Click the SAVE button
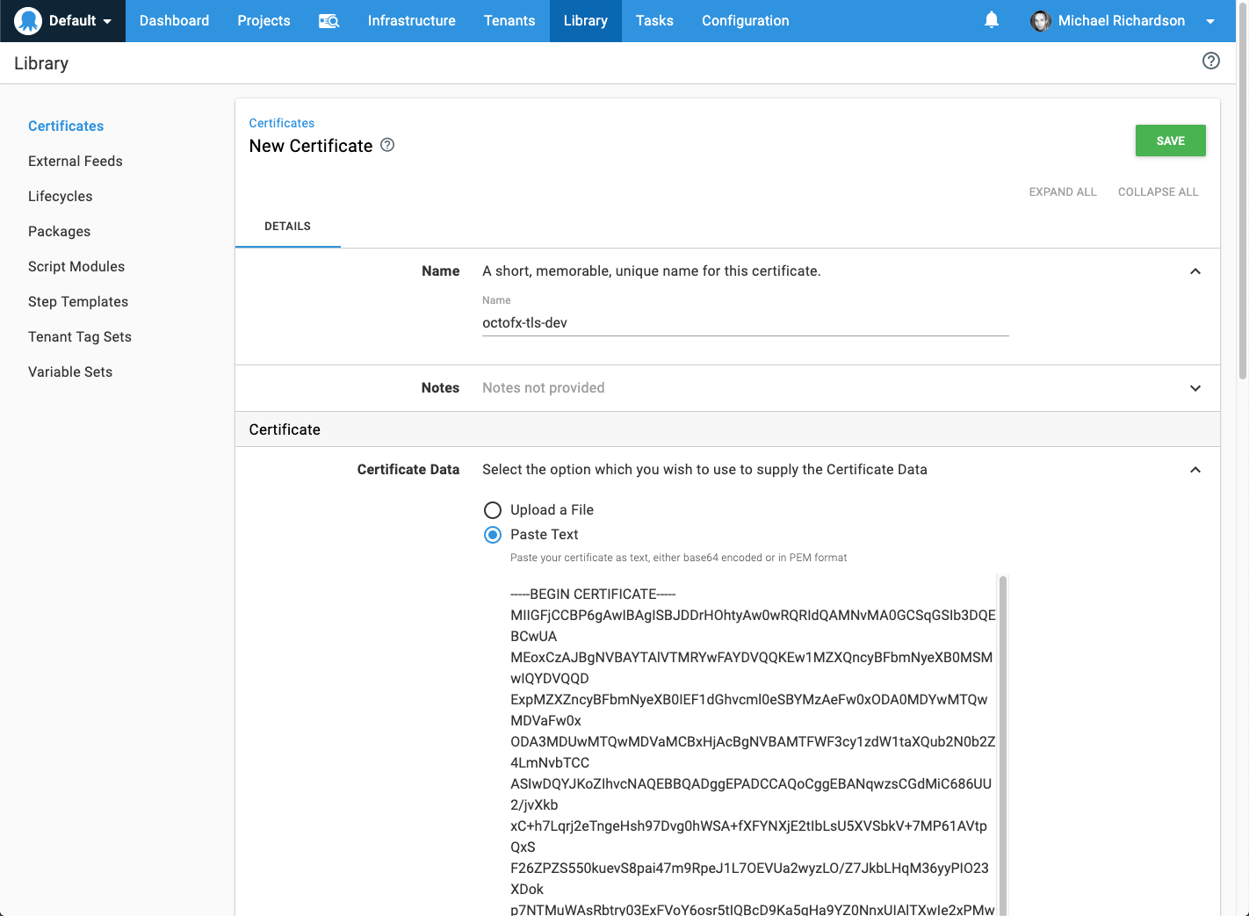 tap(1170, 140)
